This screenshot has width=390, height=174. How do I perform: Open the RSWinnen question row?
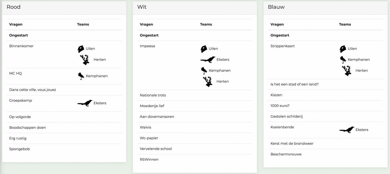[x=195, y=159]
